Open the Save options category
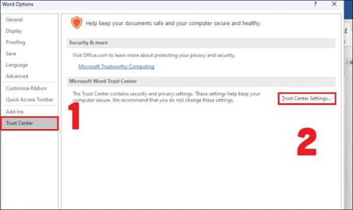 pyautogui.click(x=11, y=53)
